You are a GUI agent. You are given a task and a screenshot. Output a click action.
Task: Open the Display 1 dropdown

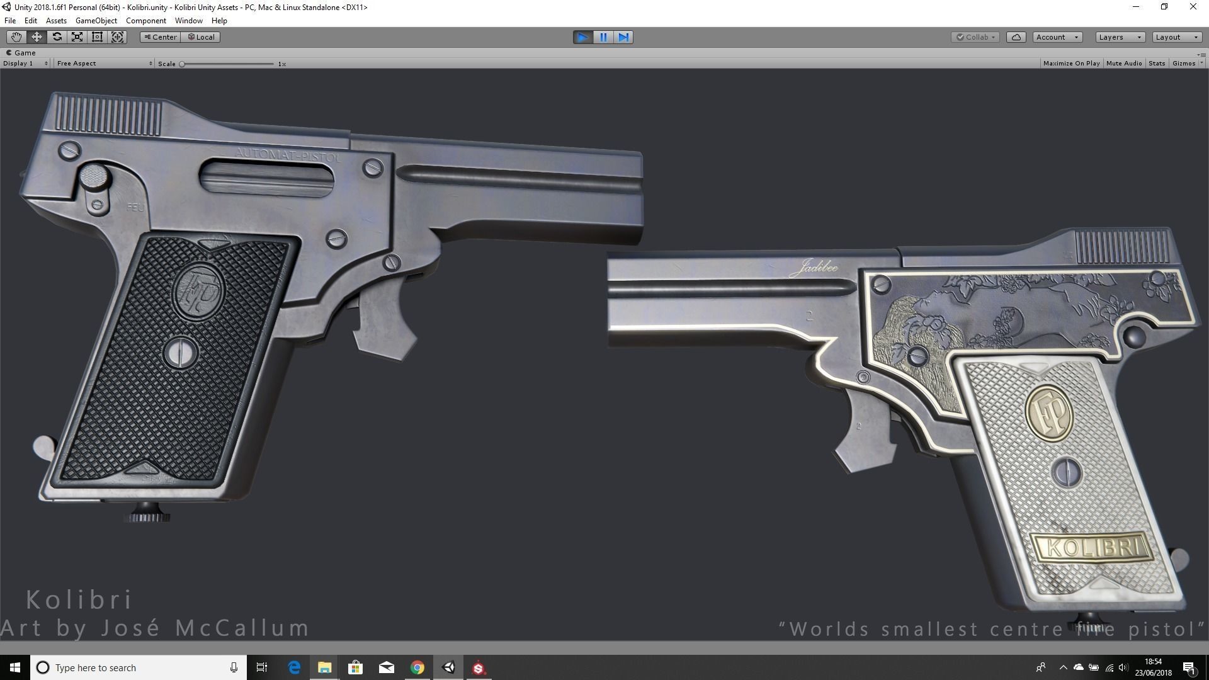(x=25, y=64)
